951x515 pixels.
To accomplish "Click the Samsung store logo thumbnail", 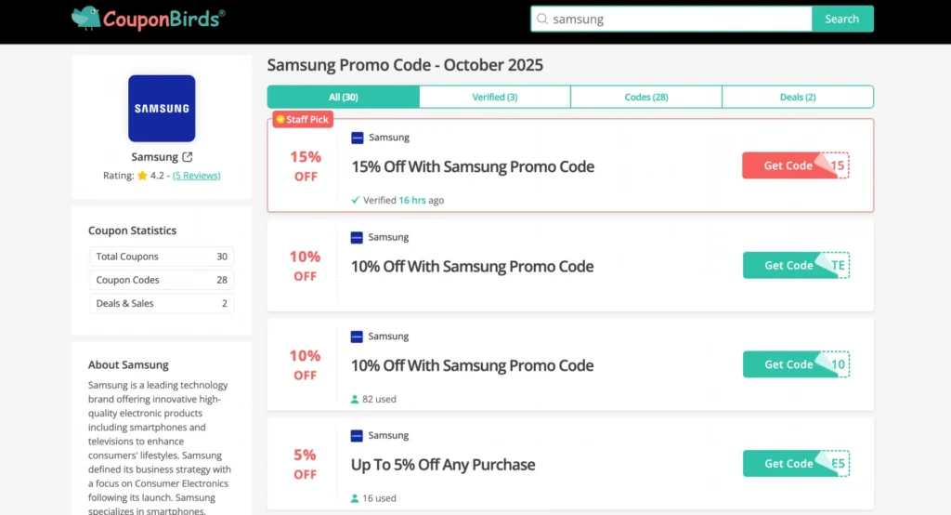I will (162, 108).
